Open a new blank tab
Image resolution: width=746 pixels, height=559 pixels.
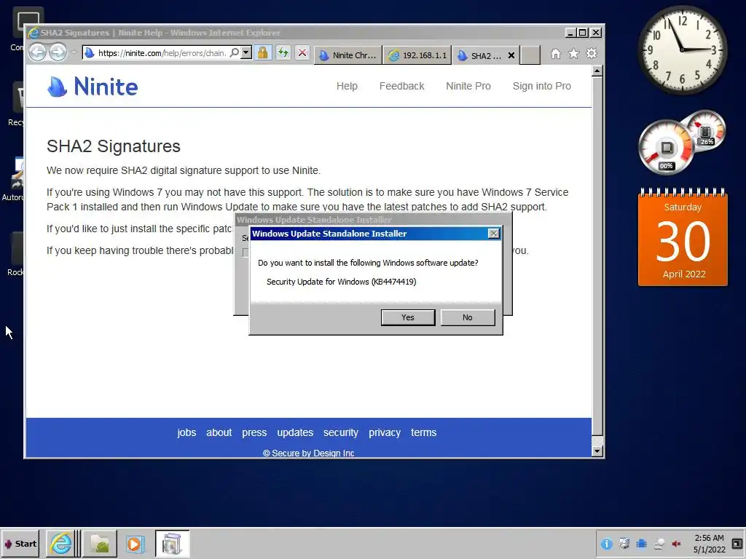[x=530, y=55]
